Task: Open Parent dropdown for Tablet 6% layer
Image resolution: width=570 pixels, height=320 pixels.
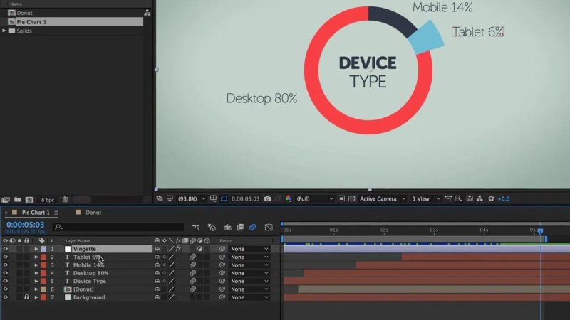Action: [249, 257]
